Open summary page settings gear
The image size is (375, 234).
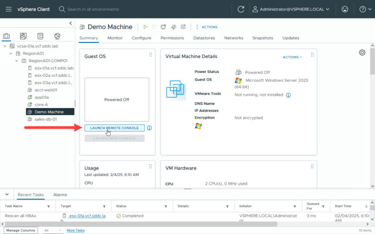pyautogui.click(x=362, y=53)
